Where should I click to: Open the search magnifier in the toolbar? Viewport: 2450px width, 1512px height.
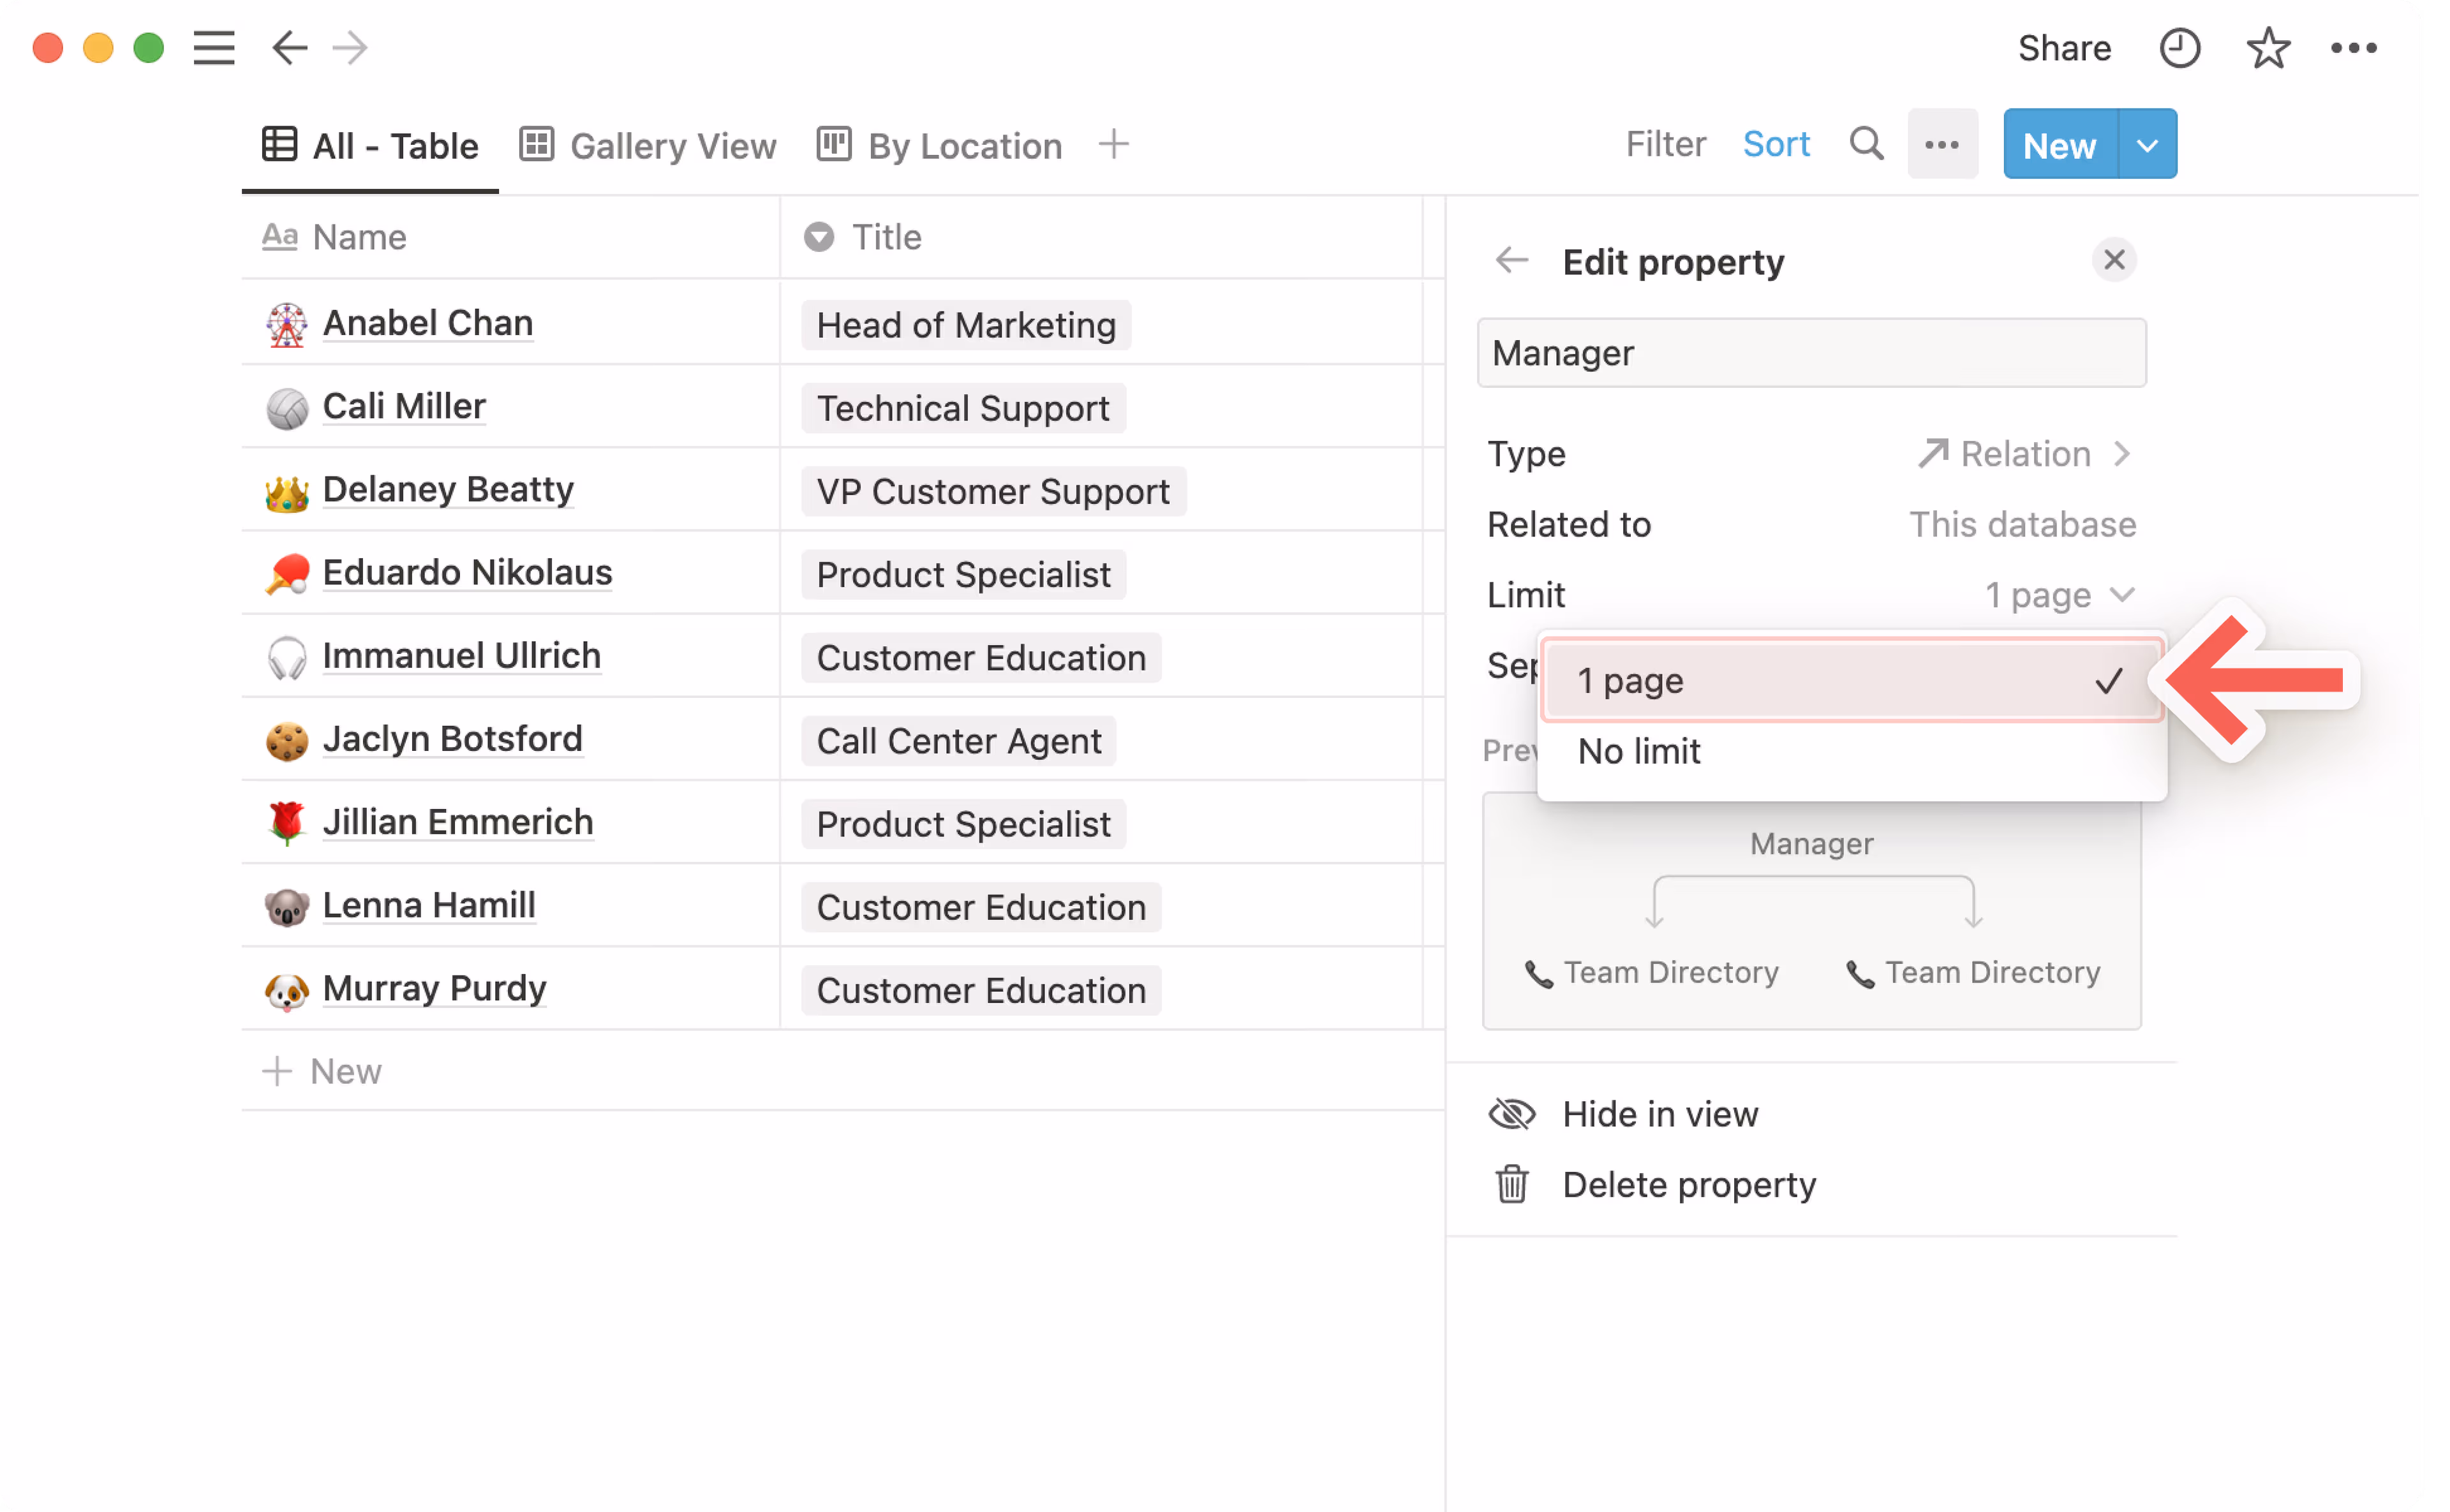1866,144
